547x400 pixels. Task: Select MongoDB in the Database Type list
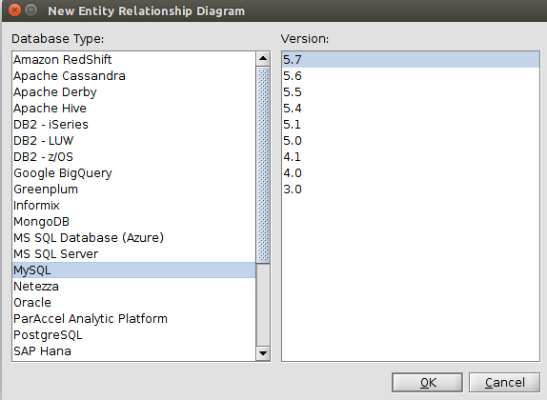[x=134, y=222]
